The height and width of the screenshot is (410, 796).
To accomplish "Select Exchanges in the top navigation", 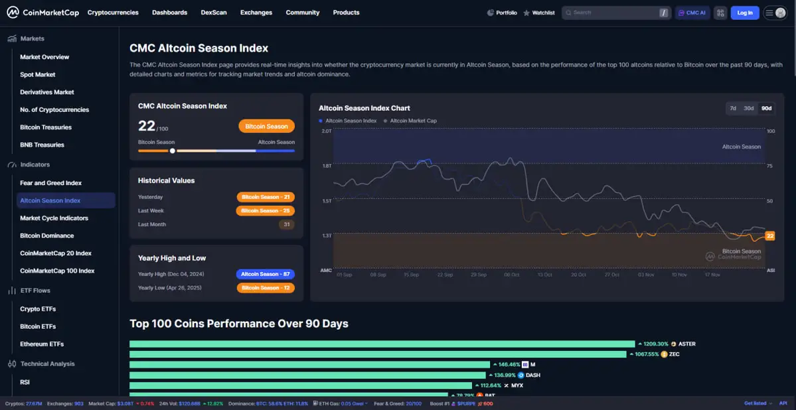I will click(x=256, y=12).
